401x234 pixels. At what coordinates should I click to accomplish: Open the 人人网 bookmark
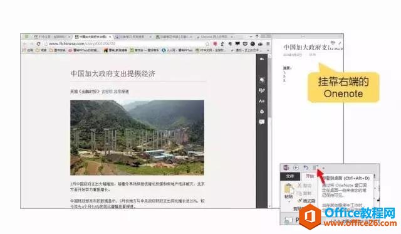(x=177, y=50)
